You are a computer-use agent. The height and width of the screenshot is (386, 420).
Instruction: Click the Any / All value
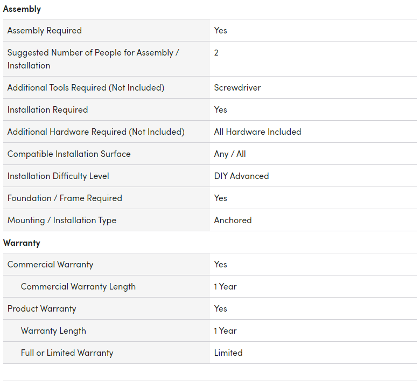[230, 154]
